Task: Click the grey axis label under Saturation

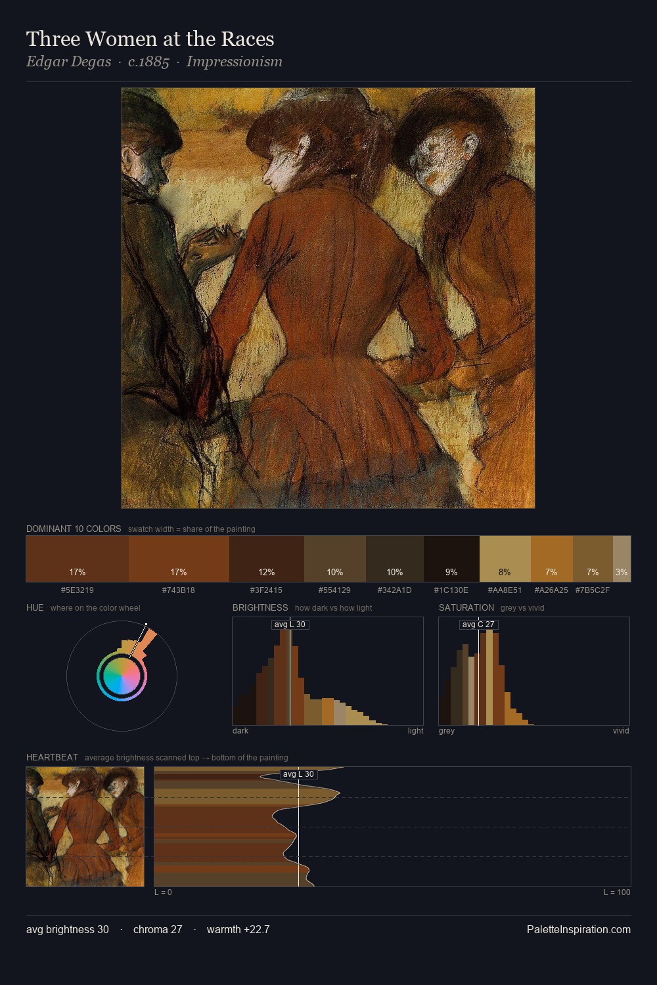Action: click(447, 731)
